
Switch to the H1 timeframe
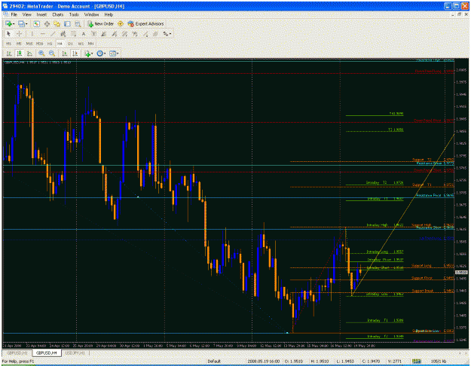[x=50, y=44]
